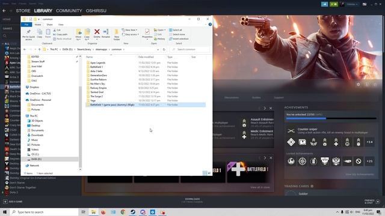This screenshot has height=216, width=385.
Task: Click the Windows Start button
Action: (5, 212)
